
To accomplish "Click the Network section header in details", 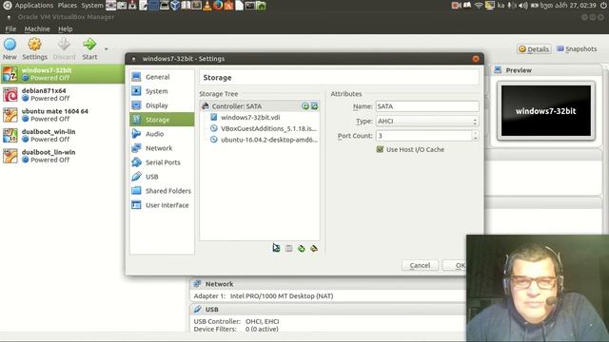I will pyautogui.click(x=327, y=284).
